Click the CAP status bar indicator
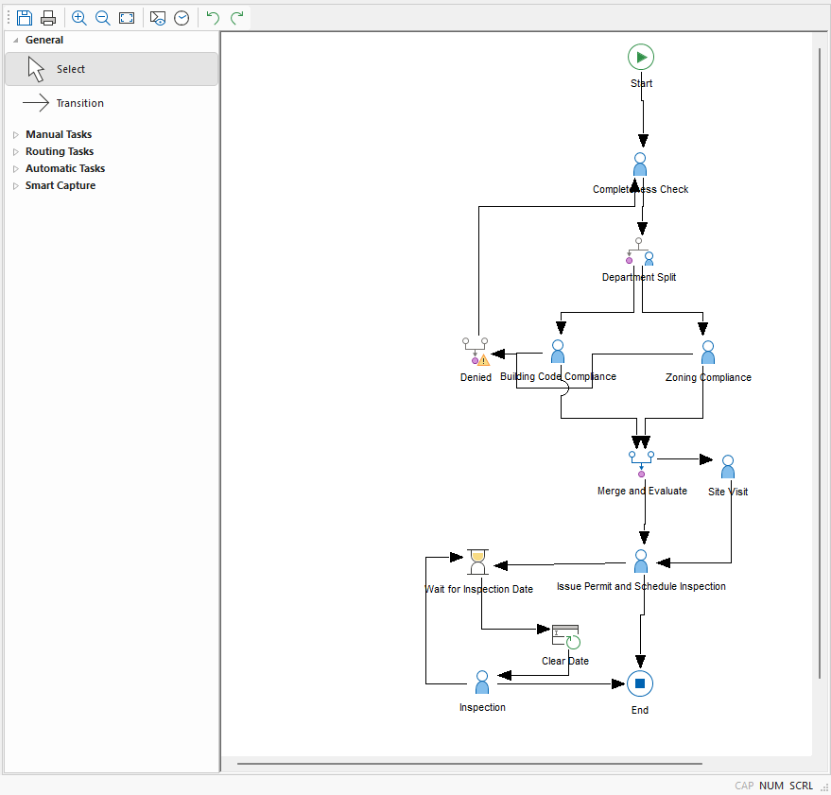Viewport: 831px width, 795px height. 744,786
